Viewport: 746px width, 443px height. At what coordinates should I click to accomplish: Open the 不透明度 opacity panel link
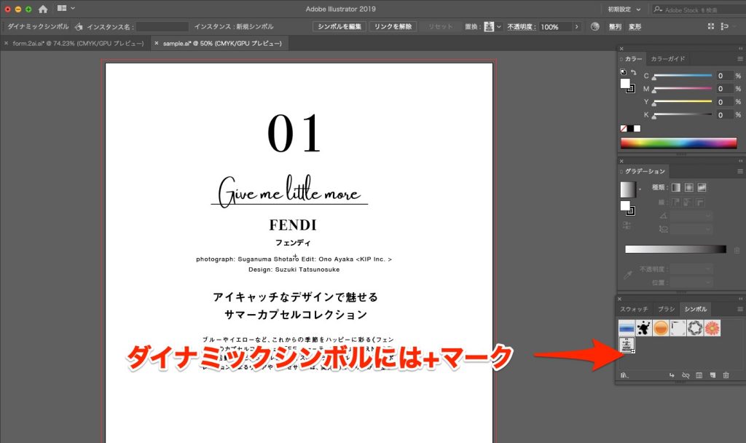521,27
